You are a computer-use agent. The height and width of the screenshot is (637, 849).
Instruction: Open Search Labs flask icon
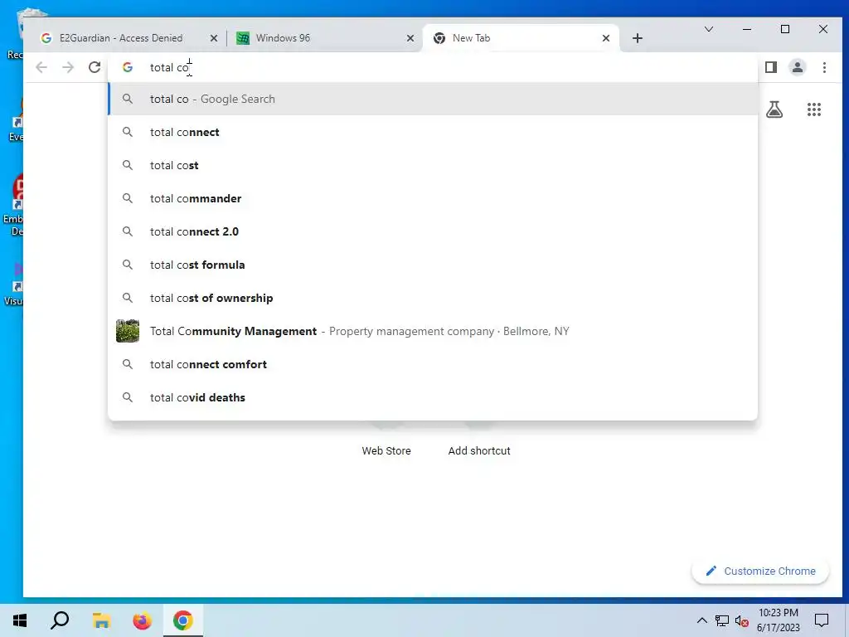point(774,109)
